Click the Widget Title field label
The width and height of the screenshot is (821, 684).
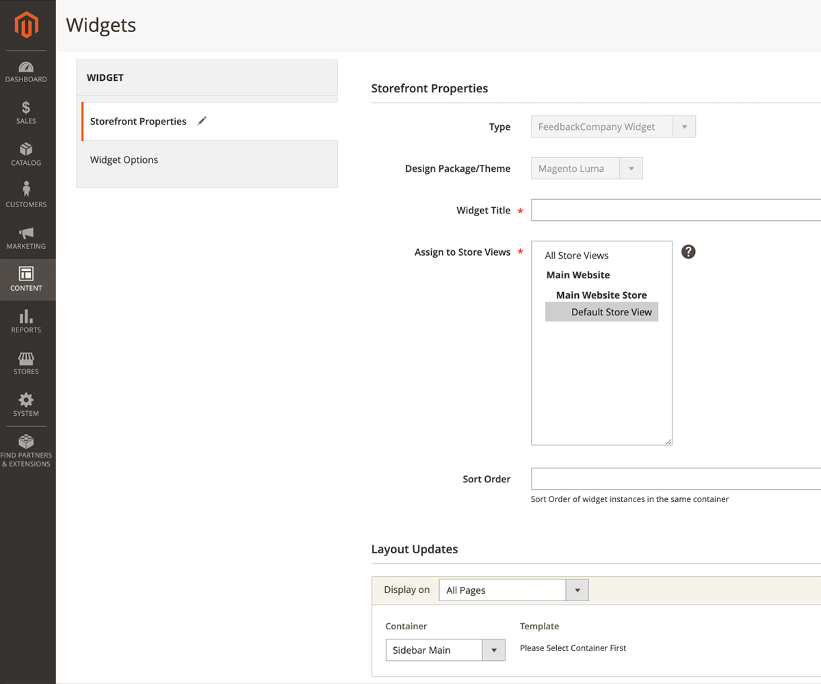pos(484,210)
